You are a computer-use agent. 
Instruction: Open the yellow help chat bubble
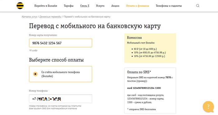pyautogui.click(x=208, y=107)
